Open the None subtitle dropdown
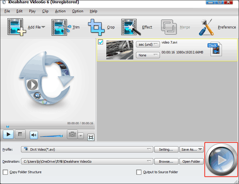The width and height of the screenshot is (239, 184). [x=148, y=55]
